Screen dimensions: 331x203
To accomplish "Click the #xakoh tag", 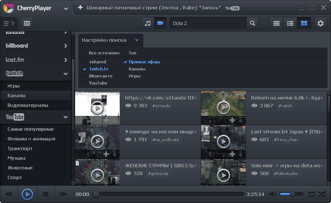I will coord(285,106).
